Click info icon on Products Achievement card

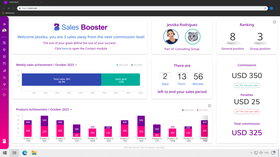pos(209,106)
